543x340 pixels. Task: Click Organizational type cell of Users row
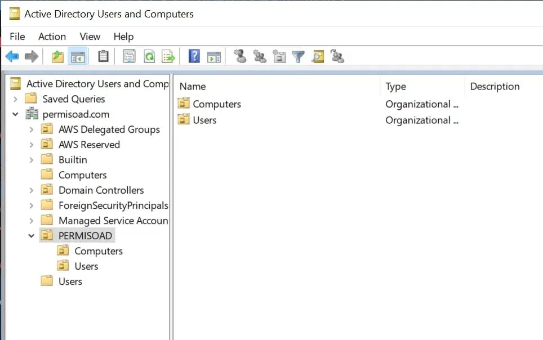tap(422, 120)
